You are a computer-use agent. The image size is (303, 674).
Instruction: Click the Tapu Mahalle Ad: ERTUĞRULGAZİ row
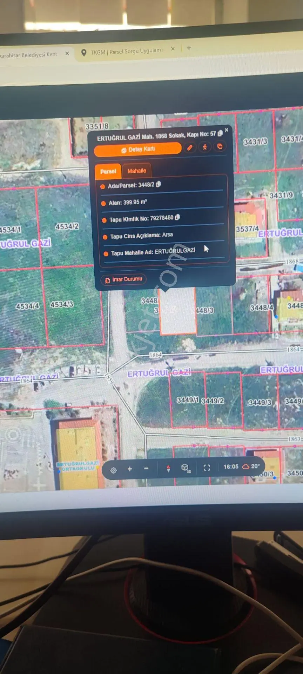[164, 252]
